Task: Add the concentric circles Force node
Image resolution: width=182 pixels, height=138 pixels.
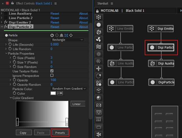Action: (x=99, y=54)
